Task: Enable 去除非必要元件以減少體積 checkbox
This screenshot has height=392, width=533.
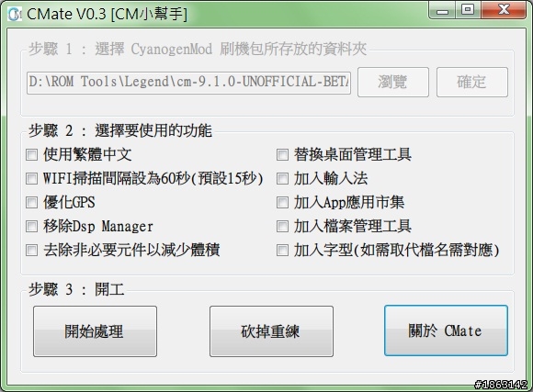Action: coord(31,251)
